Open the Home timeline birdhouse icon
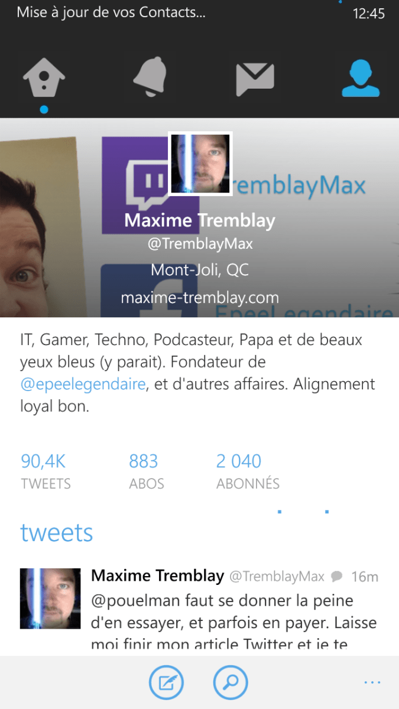The height and width of the screenshot is (709, 399). pos(44,78)
